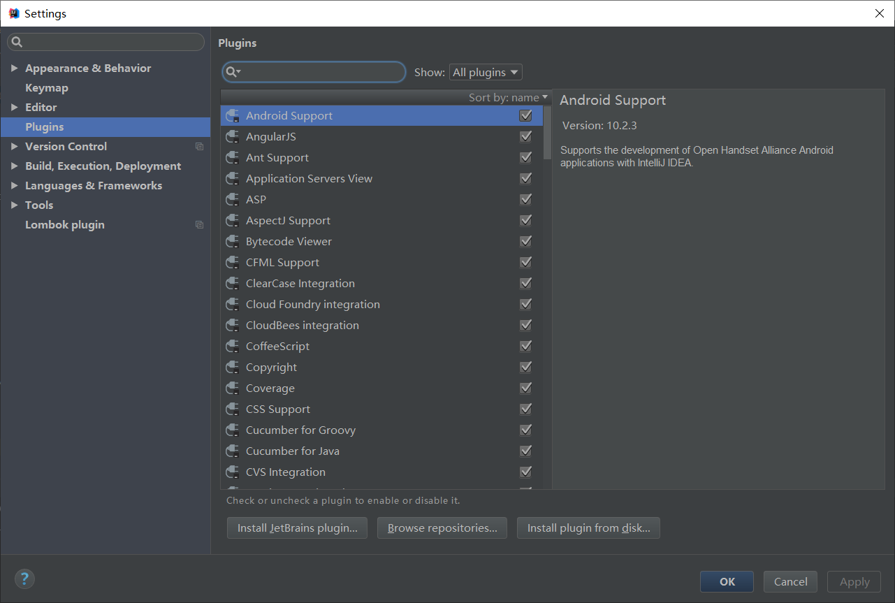Toggle the CVS Integration checkbox
The height and width of the screenshot is (603, 895).
click(526, 472)
